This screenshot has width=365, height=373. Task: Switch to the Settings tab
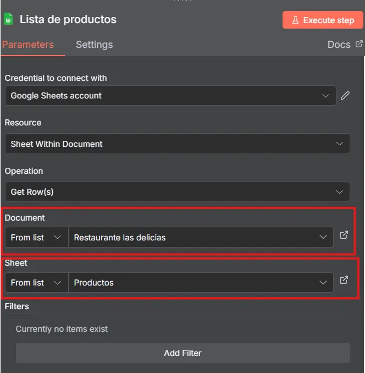[x=94, y=45]
